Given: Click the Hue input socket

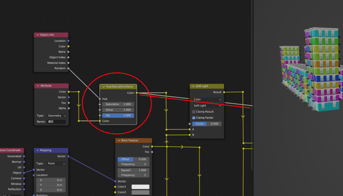Looking at the screenshot, I should [100, 99].
